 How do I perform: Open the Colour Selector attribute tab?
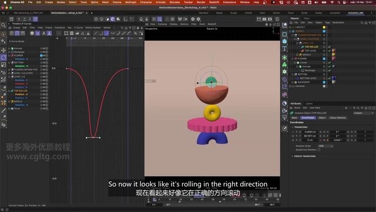point(338,118)
